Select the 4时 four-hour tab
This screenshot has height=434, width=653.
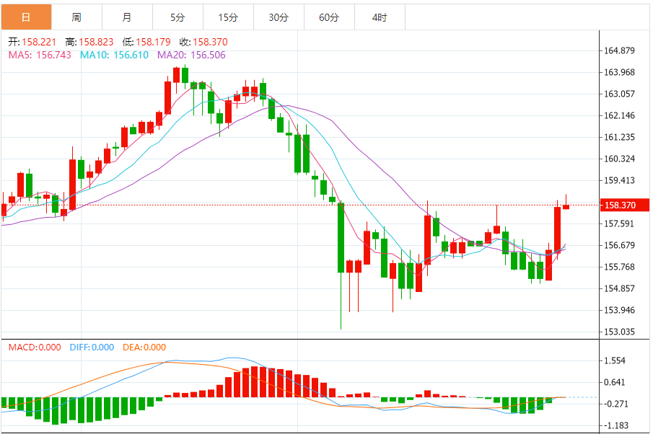380,17
